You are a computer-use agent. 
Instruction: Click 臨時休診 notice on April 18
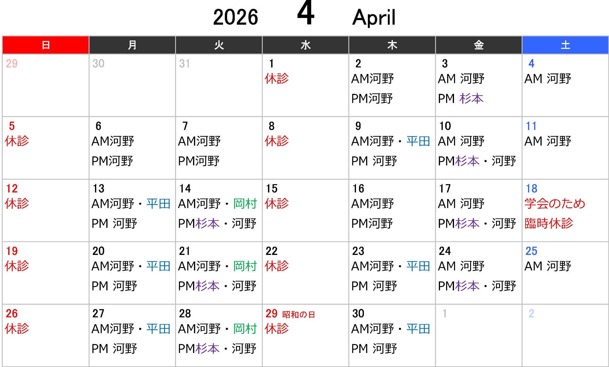pos(549,224)
